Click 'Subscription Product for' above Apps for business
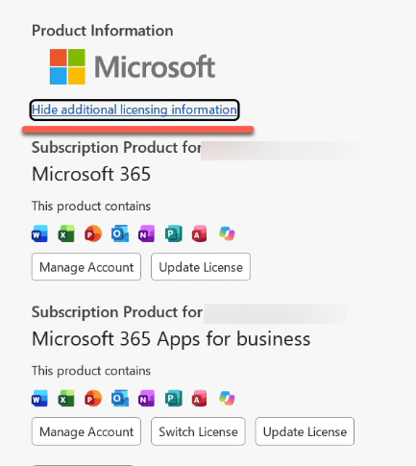This screenshot has height=466, width=416. [x=117, y=312]
